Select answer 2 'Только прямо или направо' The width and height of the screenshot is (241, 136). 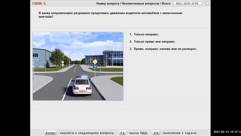[x=152, y=42]
